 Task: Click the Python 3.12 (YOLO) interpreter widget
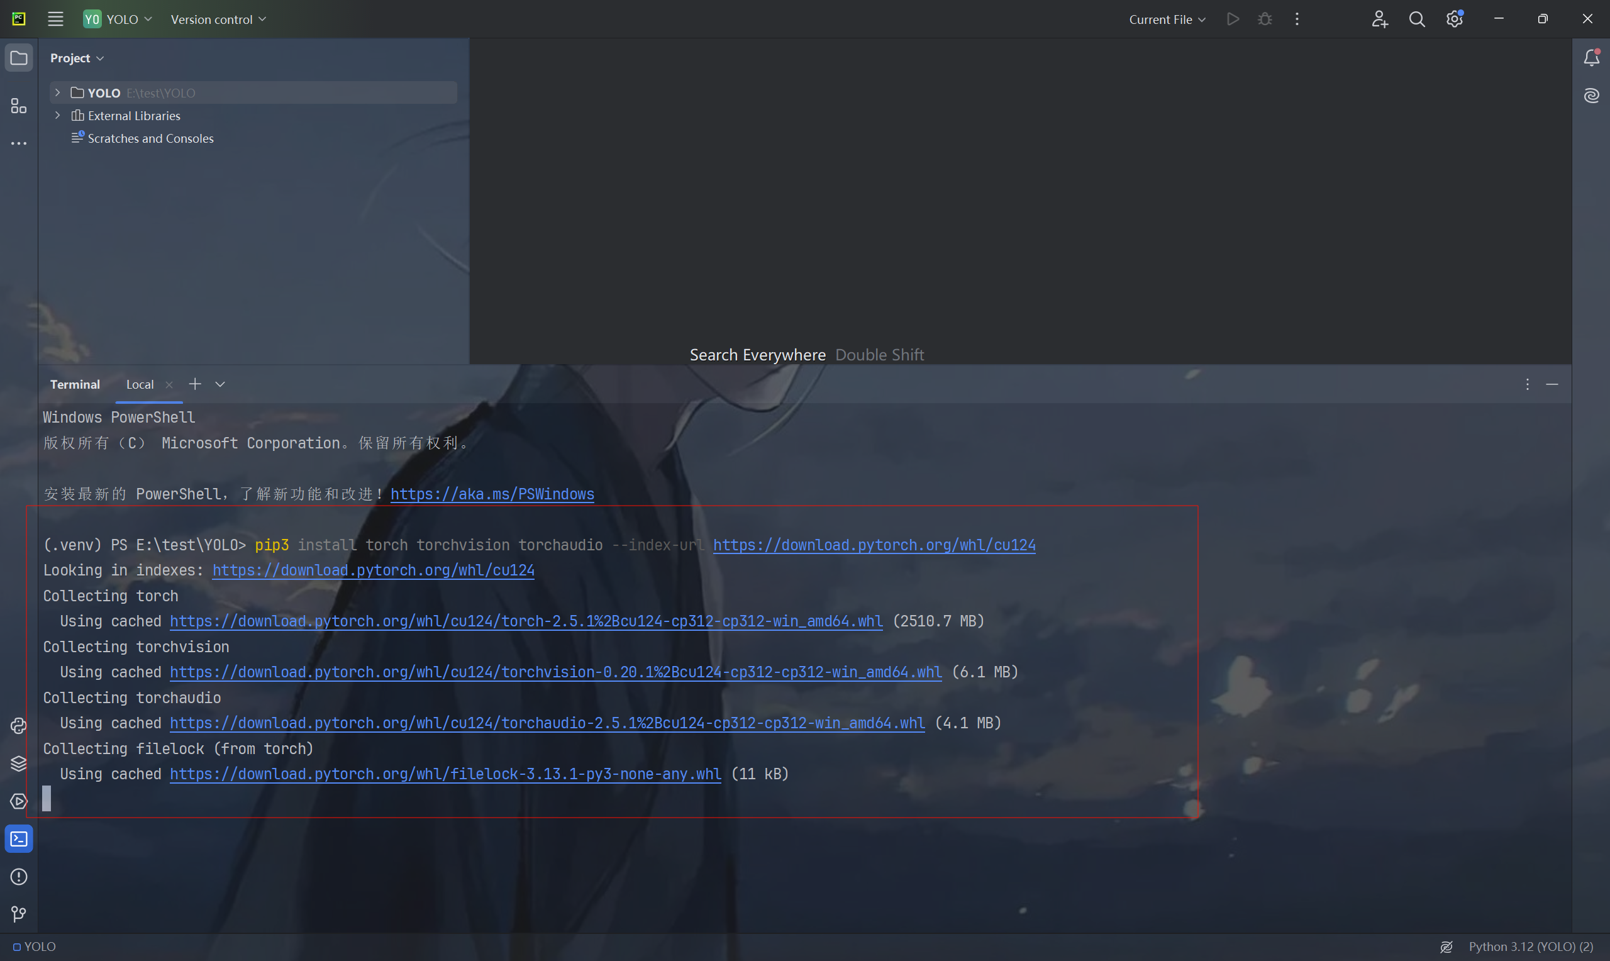pos(1530,947)
